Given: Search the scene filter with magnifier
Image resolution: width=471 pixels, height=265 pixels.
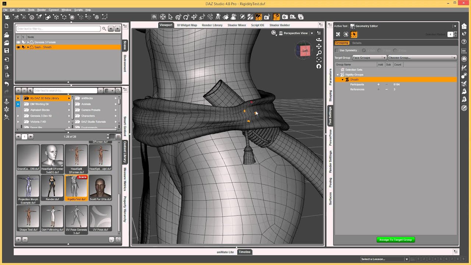Looking at the screenshot, I should [x=104, y=29].
